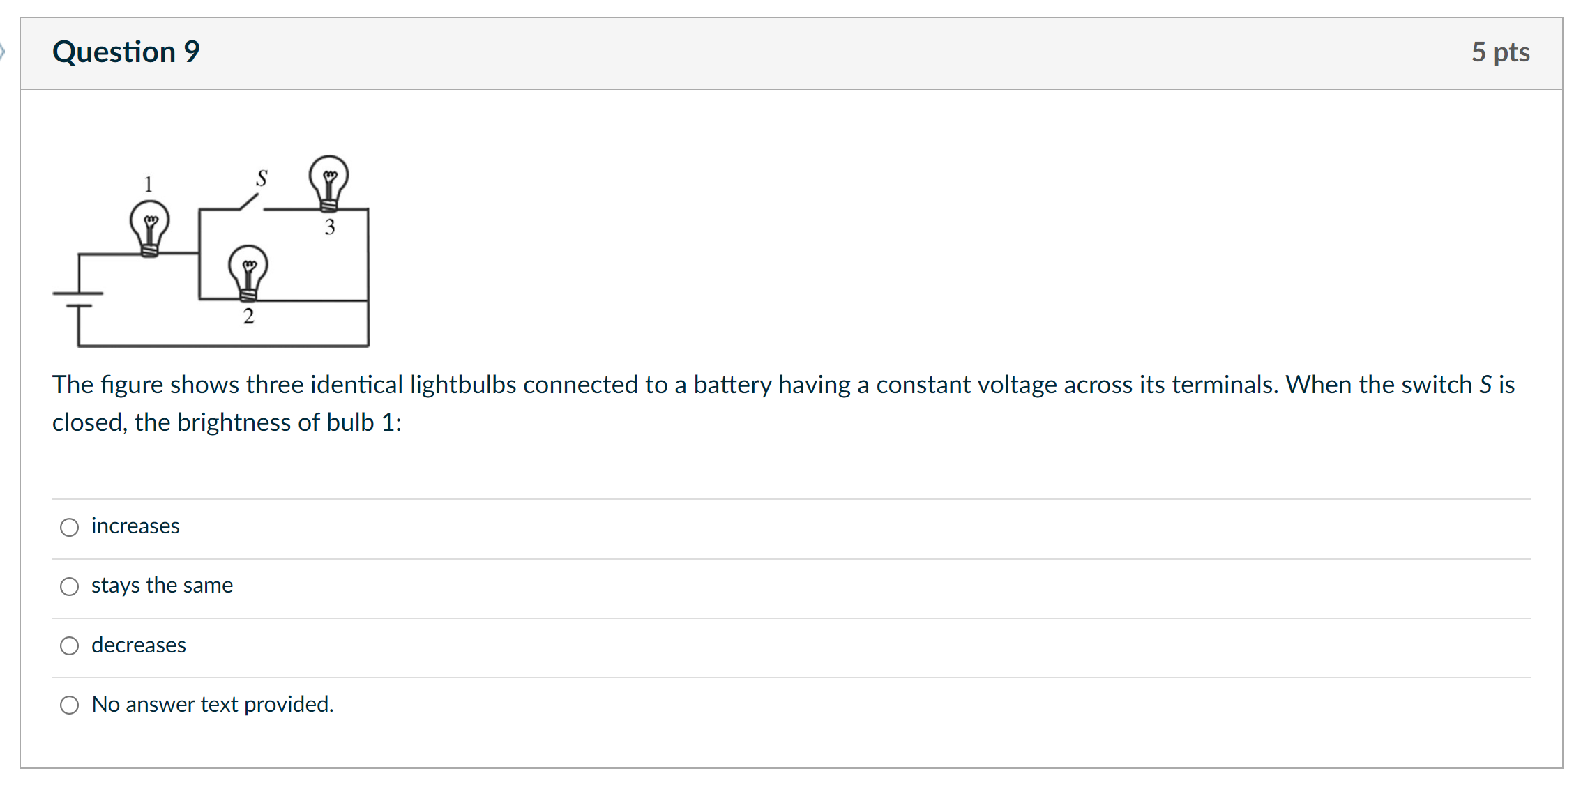Click the label '1' above the first bulb

148,183
